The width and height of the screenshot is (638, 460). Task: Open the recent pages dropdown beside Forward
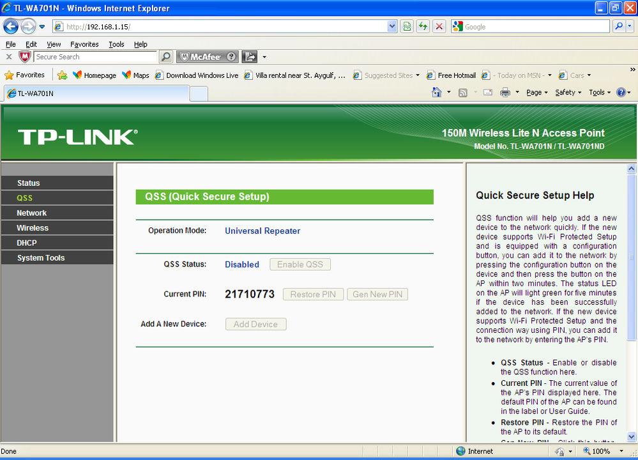42,27
